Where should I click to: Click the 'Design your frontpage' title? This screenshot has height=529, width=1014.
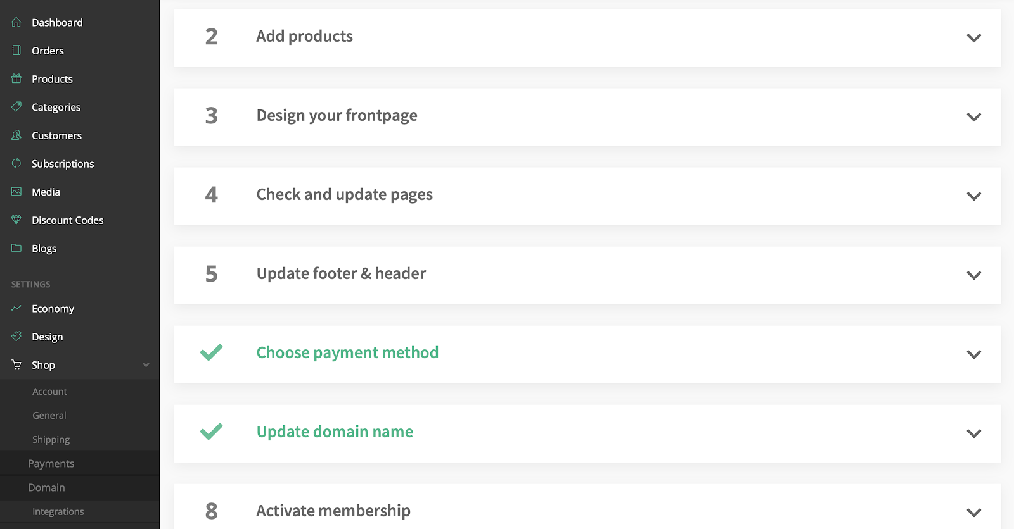(337, 116)
